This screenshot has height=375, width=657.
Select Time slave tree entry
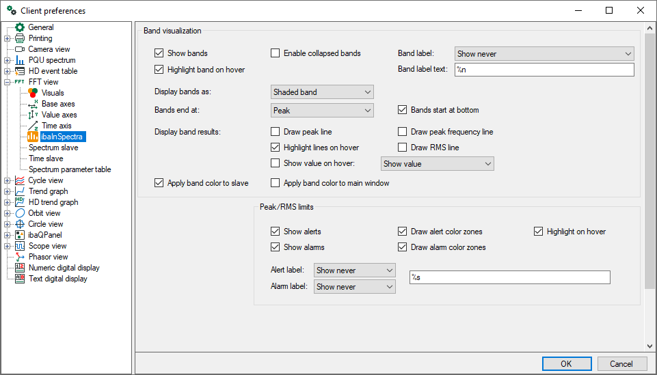(46, 158)
